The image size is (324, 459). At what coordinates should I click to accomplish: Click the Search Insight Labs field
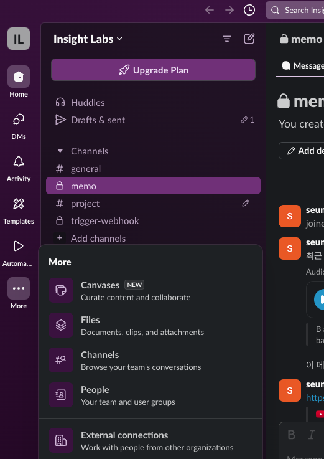coord(295,11)
